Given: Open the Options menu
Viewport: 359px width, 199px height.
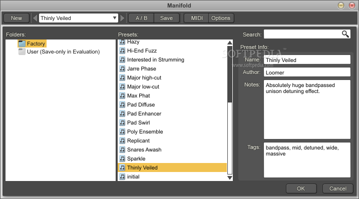Looking at the screenshot, I should [221, 18].
